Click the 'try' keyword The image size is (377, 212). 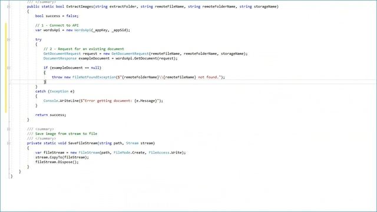(x=38, y=39)
